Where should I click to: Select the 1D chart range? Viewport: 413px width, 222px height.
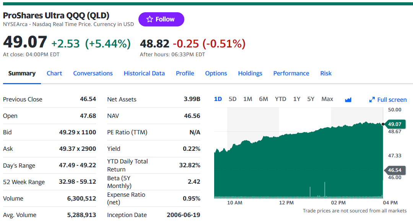(218, 99)
